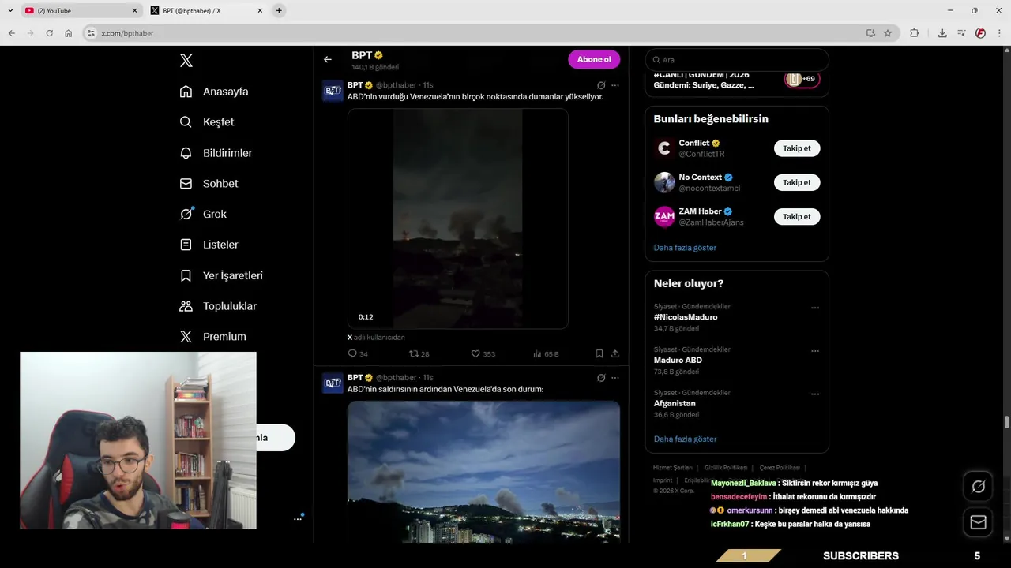
Task: Open Conflict profile avatar
Action: [664, 148]
